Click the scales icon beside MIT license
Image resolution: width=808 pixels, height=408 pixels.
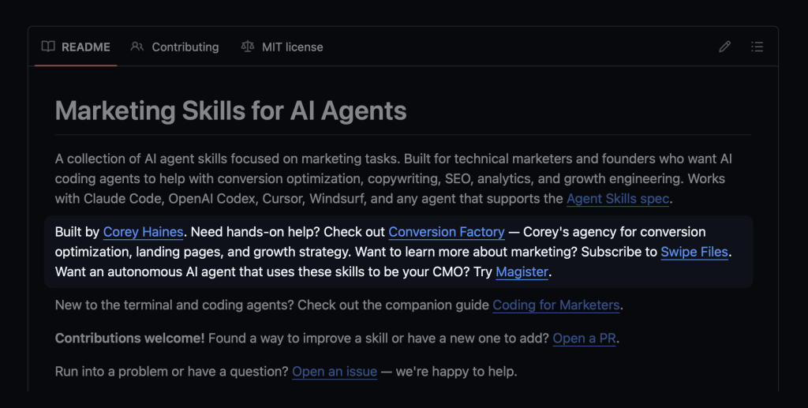(248, 47)
